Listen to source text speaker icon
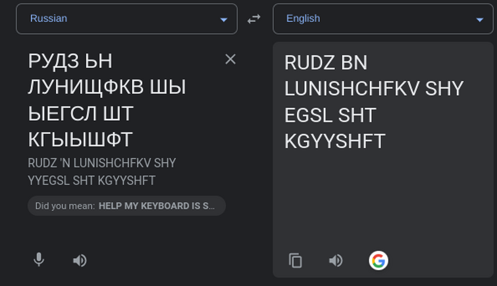497x286 pixels. point(80,260)
